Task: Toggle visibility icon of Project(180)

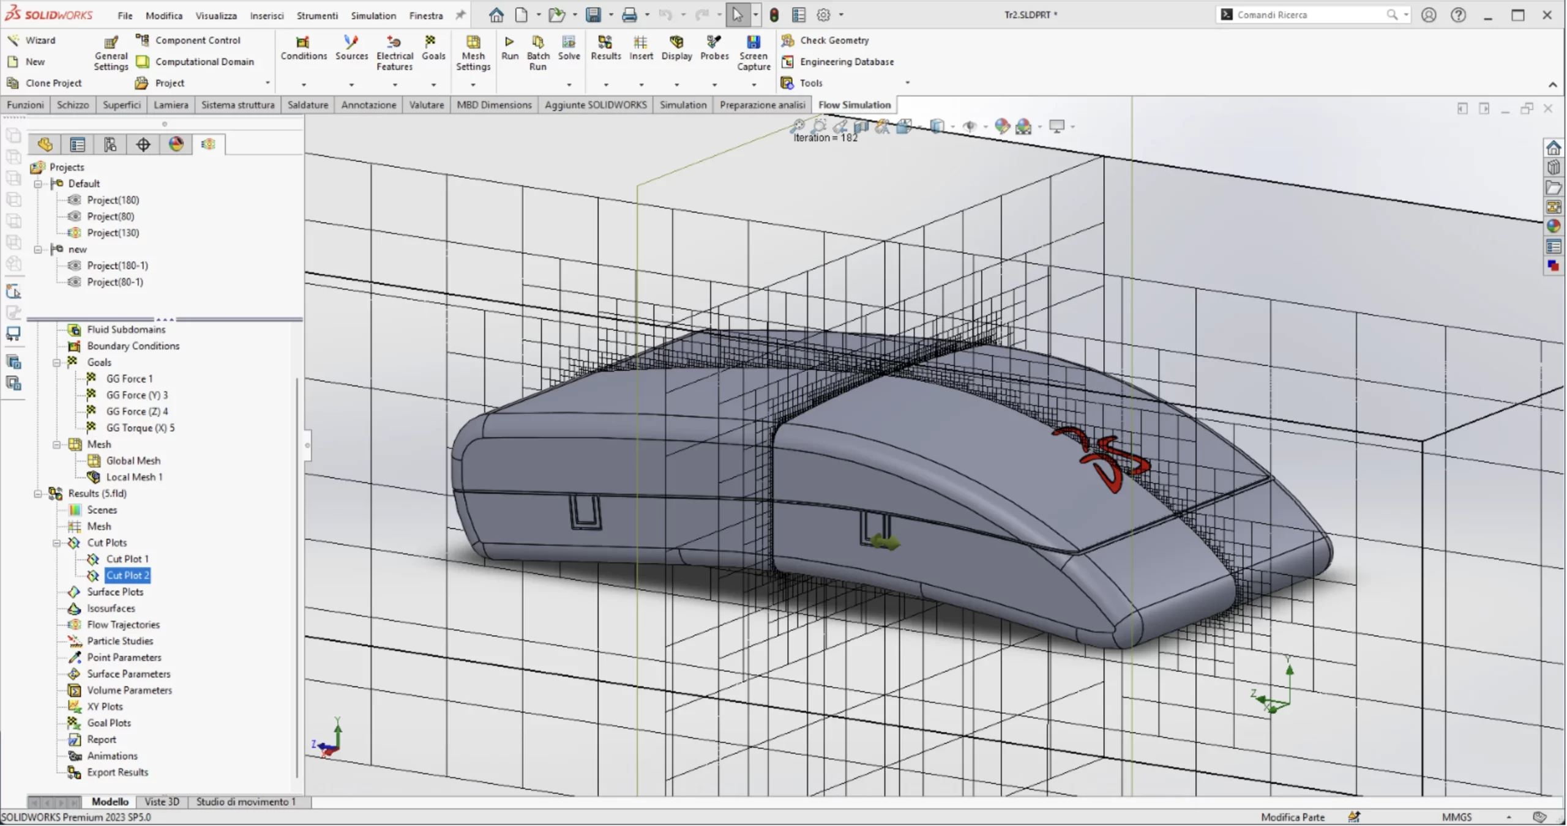Action: pyautogui.click(x=75, y=200)
